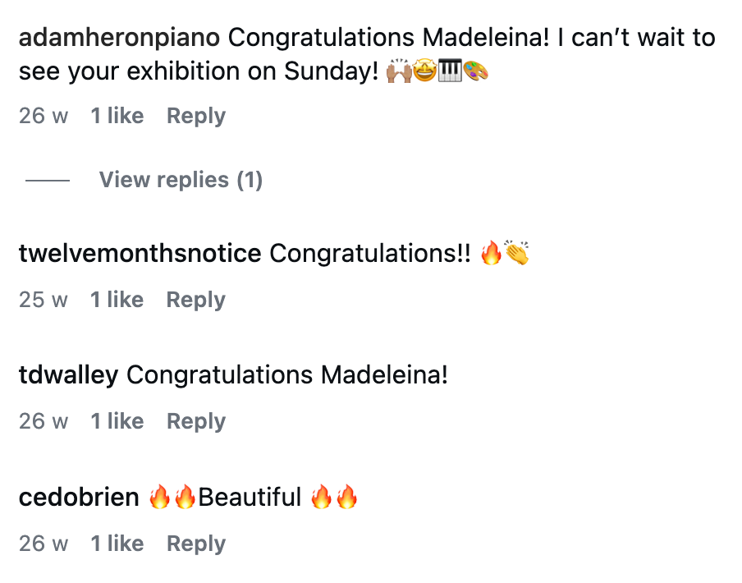The image size is (742, 583).
Task: Click the 25 w timestamp
Action: click(44, 300)
